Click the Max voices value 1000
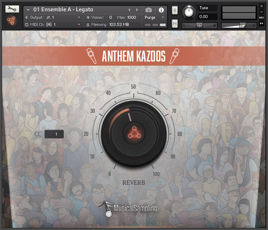Viewport: 268px width, 230px height. (x=132, y=17)
